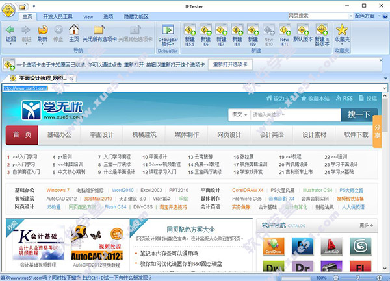Click New IE10 tab icon
The height and width of the screenshot is (281, 390).
pos(268,30)
